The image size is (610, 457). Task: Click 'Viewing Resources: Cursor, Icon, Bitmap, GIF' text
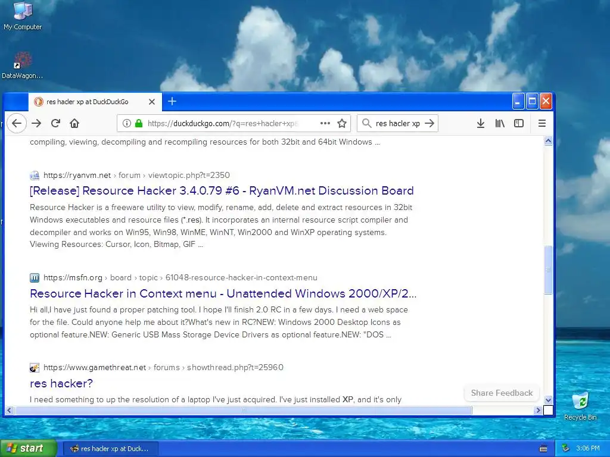[113, 245]
